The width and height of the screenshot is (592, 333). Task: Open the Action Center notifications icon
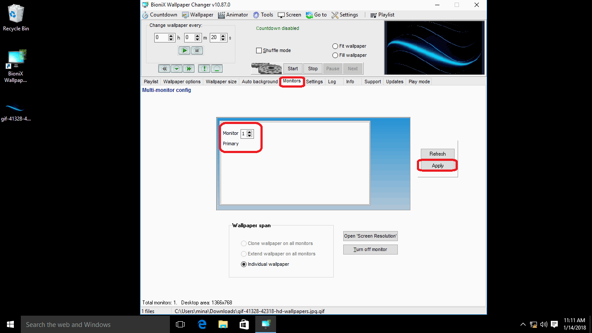coord(554,324)
